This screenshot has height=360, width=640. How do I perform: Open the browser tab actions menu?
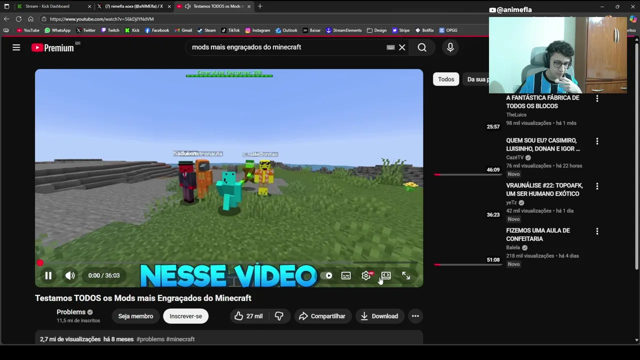coord(6,6)
